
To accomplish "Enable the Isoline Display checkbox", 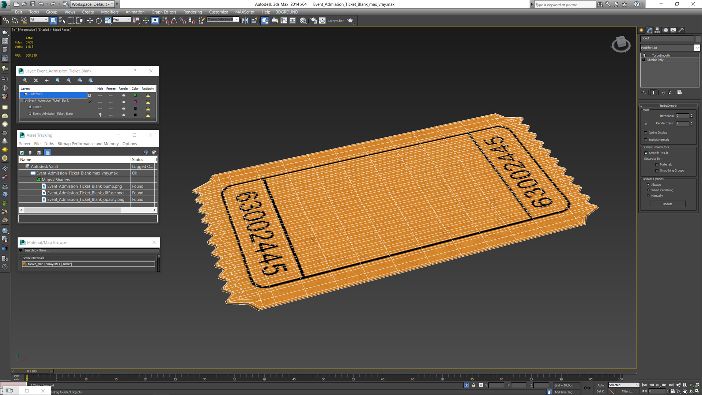I will (646, 133).
